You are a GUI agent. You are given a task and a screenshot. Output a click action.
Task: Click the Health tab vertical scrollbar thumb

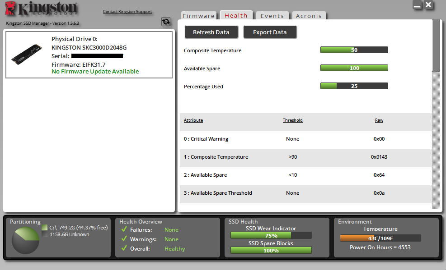coord(436,46)
